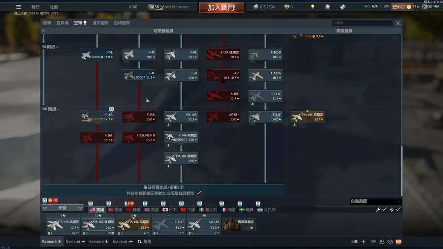Open the 直昇機 helicopters tab
This screenshot has width=443, height=249.
(x=63, y=23)
